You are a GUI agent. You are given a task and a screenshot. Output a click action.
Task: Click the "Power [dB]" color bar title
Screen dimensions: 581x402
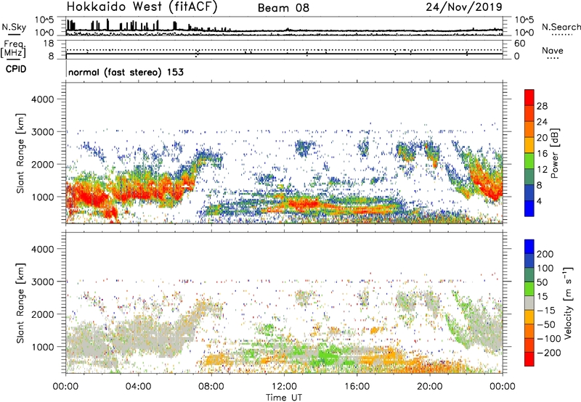(x=555, y=153)
